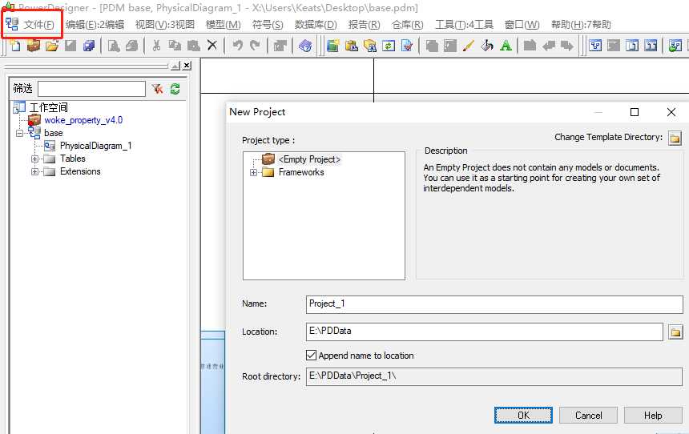The image size is (689, 434).
Task: Select Frameworks in Project type list
Action: pyautogui.click(x=301, y=172)
